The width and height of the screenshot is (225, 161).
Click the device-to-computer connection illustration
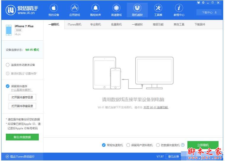coord(133,73)
